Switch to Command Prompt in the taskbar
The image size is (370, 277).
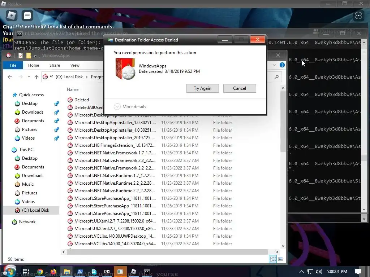147,272
